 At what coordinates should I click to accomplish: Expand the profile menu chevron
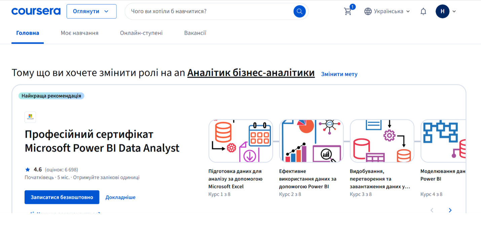(454, 11)
